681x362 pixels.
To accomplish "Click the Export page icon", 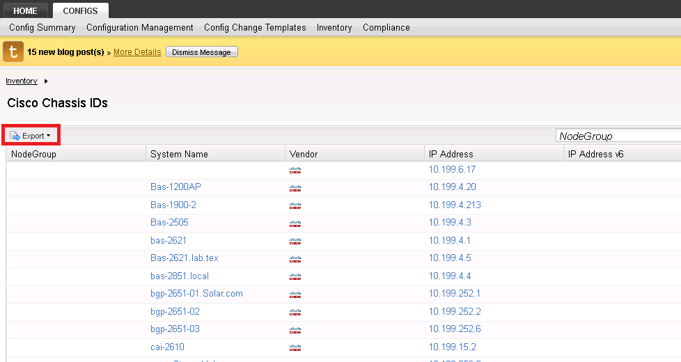I will 15,136.
